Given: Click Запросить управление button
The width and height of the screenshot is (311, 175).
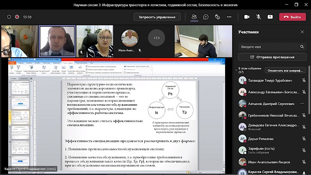Looking at the screenshot, I should (157, 17).
